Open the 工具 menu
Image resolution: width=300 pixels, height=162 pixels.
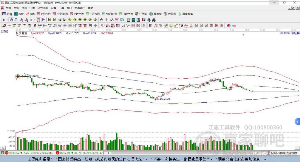coord(61,8)
